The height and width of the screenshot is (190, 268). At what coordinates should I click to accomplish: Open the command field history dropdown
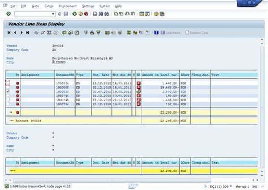(x=53, y=14)
